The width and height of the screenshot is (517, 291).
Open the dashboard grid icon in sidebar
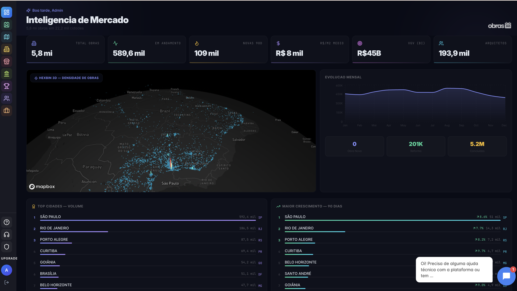pyautogui.click(x=6, y=12)
